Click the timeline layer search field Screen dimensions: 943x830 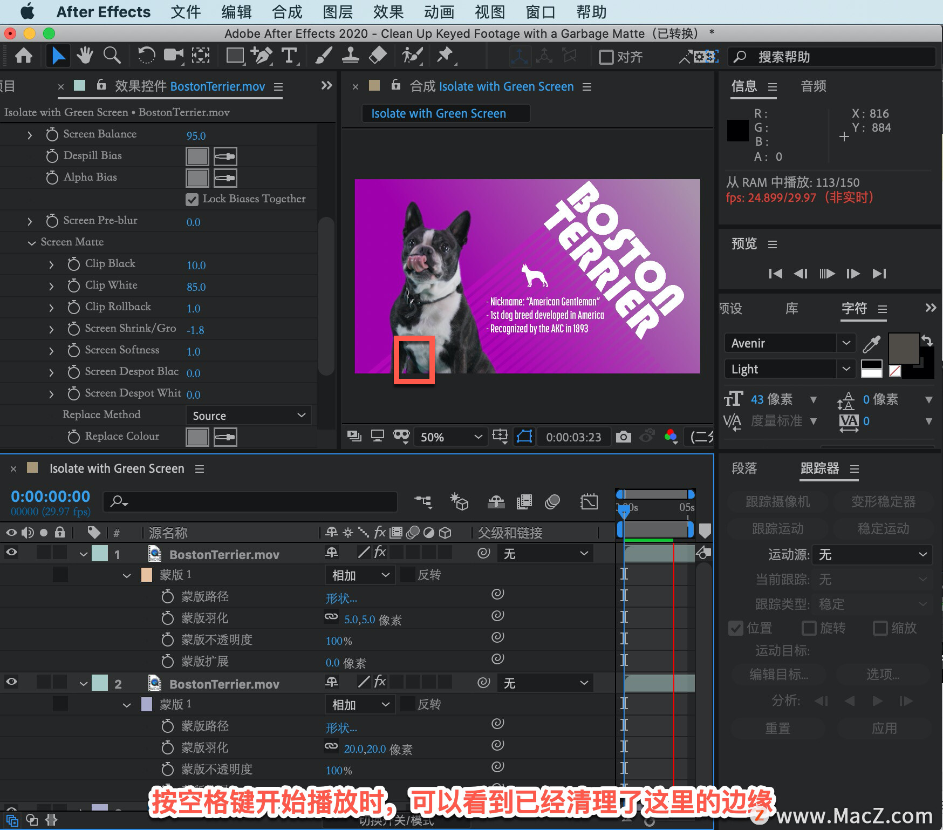click(x=250, y=502)
